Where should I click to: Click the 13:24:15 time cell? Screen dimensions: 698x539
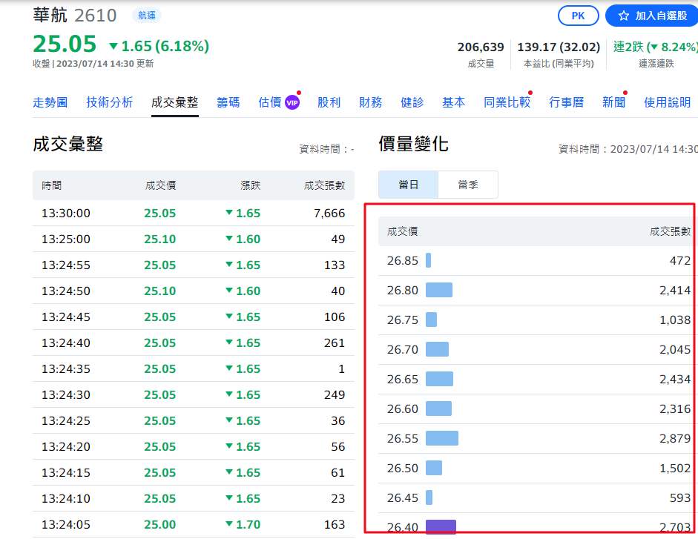[66, 473]
